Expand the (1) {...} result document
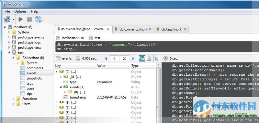The image size is (259, 123). coord(56,102)
